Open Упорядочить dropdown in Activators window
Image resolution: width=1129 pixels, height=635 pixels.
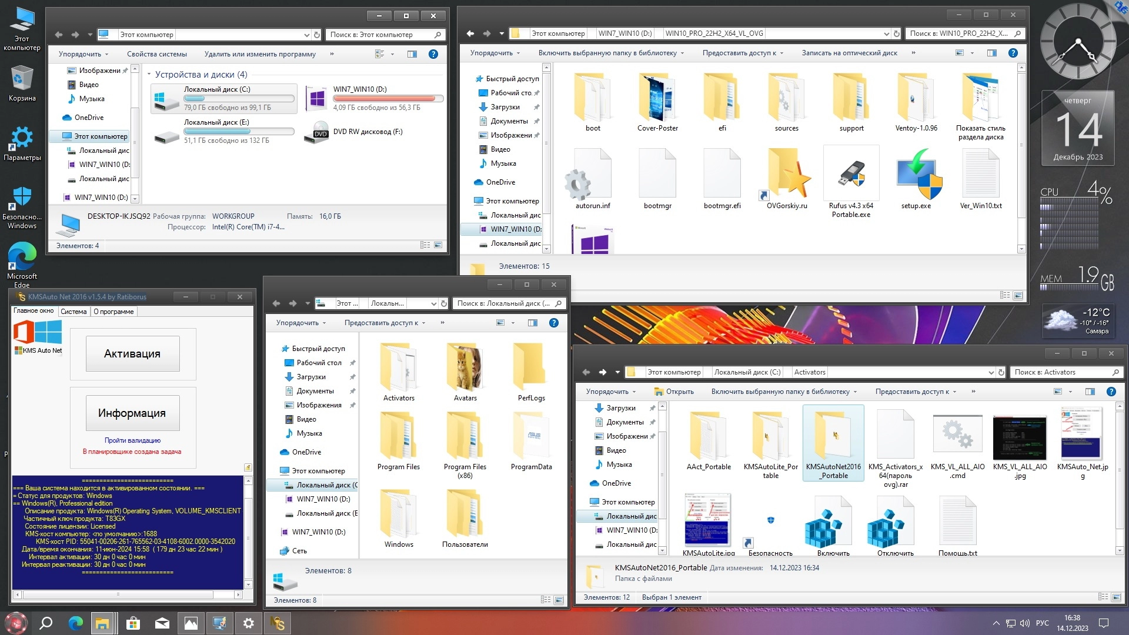click(610, 392)
